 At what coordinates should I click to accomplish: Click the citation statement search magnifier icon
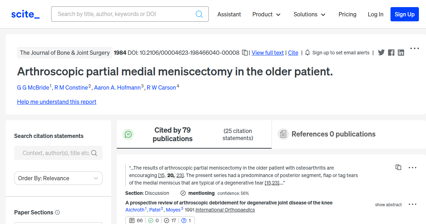click(94, 153)
